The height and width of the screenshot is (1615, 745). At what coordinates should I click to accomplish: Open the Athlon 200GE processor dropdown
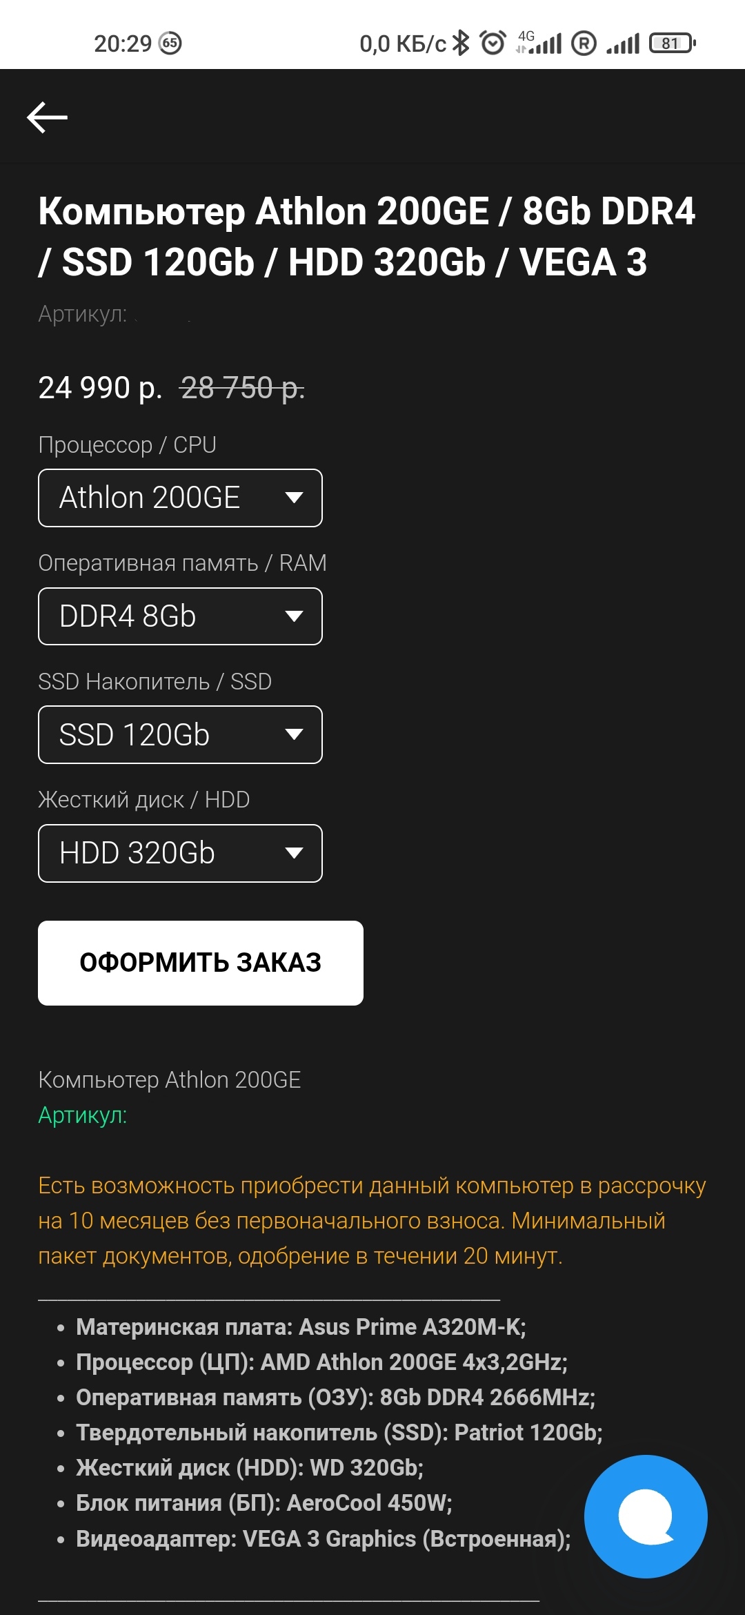tap(180, 498)
